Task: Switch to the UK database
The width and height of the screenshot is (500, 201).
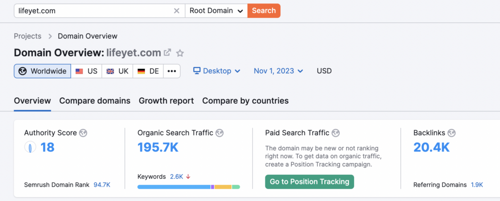Action: tap(117, 71)
